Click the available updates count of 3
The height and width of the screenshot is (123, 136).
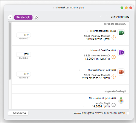120,17
